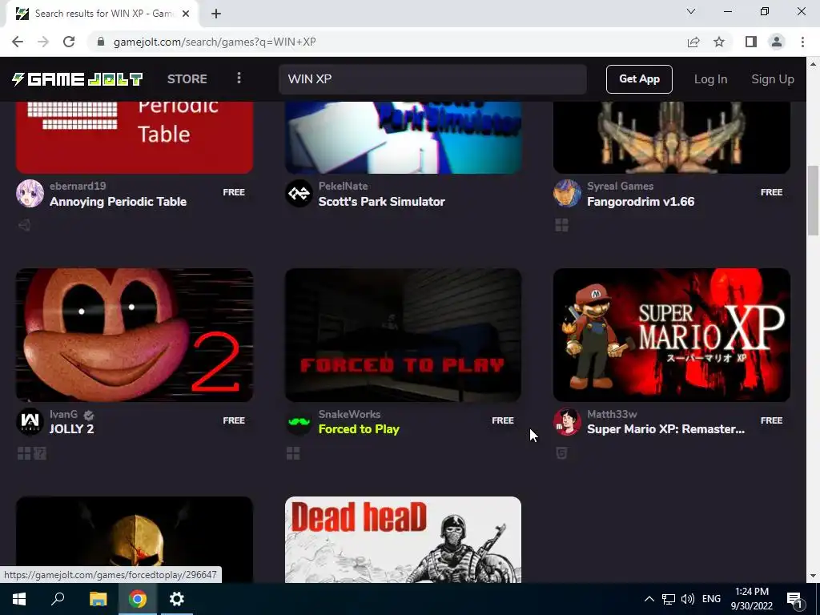Open the Chrome profile icon
This screenshot has height=615, width=820.
coord(777,42)
